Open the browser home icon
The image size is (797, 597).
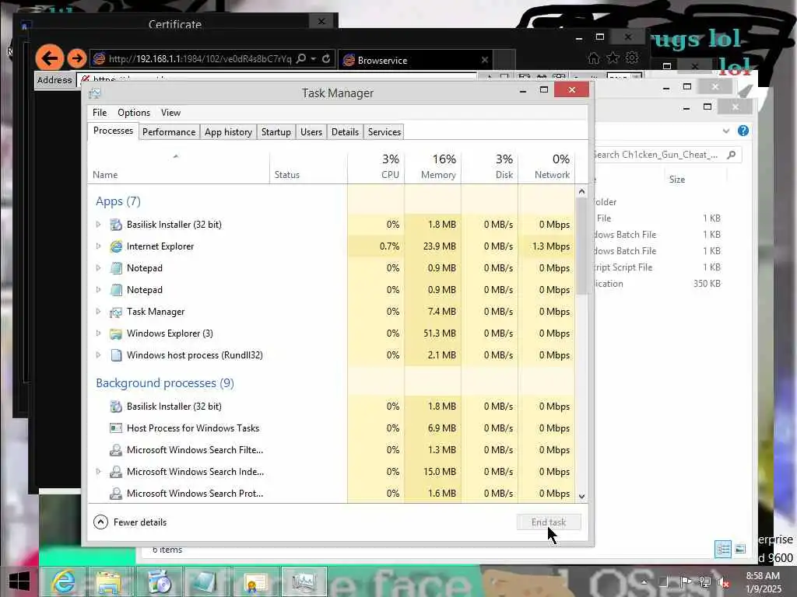pos(593,58)
